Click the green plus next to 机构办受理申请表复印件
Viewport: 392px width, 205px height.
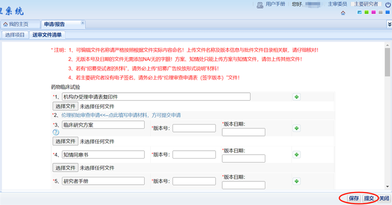click(297, 97)
